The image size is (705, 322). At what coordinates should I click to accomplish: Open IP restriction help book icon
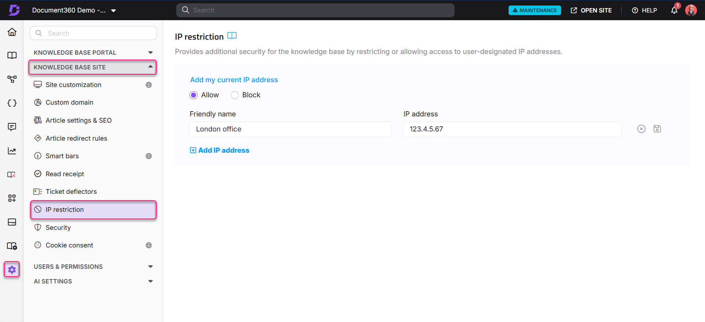click(x=232, y=36)
